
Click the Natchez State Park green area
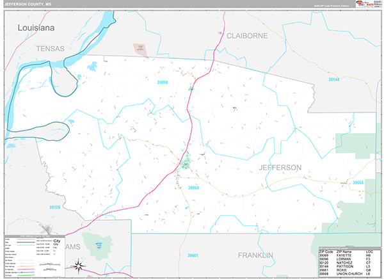[97, 246]
